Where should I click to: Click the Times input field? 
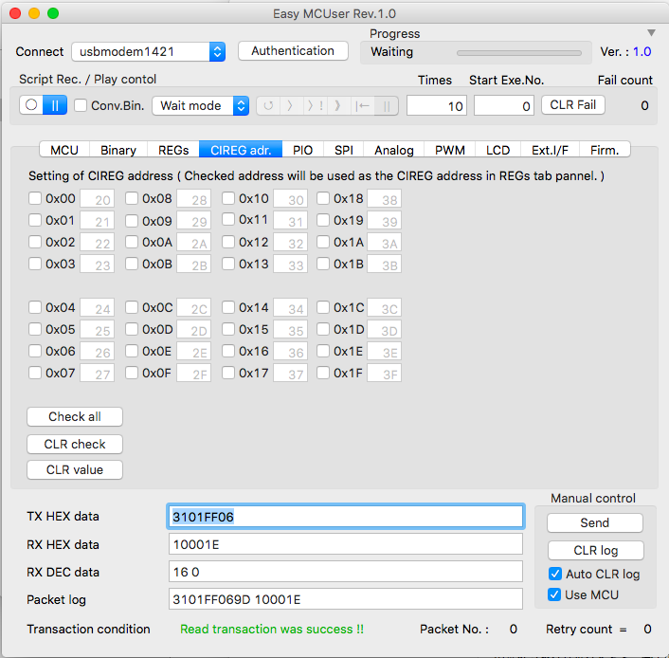click(x=437, y=105)
